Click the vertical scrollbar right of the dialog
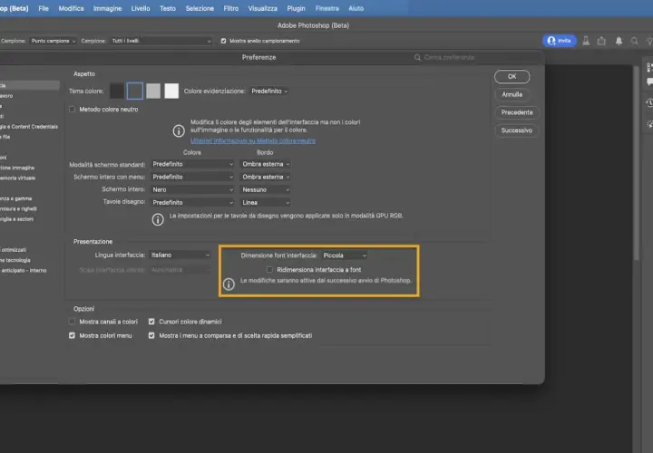Viewport: 653px width, 453px height. 636,162
